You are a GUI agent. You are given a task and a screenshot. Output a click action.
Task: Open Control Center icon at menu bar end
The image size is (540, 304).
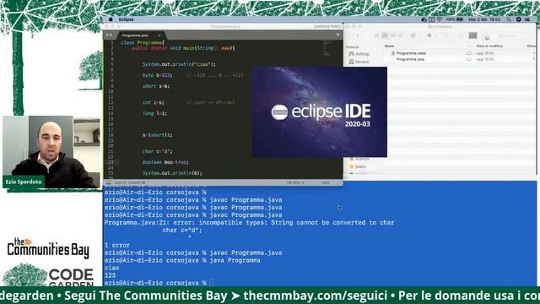pyautogui.click(x=527, y=19)
